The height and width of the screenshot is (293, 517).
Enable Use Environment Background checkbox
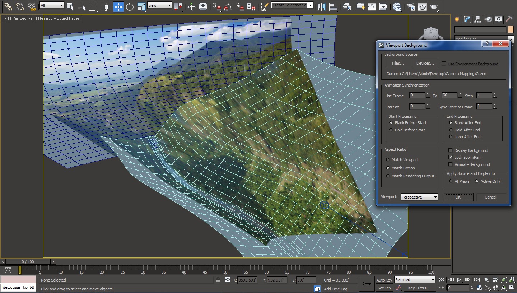[x=444, y=64]
